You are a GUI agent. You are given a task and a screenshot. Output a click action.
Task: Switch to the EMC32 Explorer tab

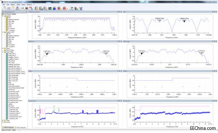8,127
